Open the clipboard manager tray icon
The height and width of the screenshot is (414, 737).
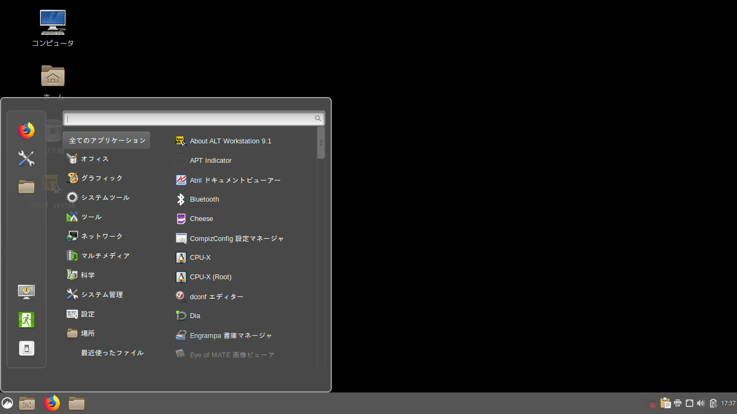(x=665, y=403)
